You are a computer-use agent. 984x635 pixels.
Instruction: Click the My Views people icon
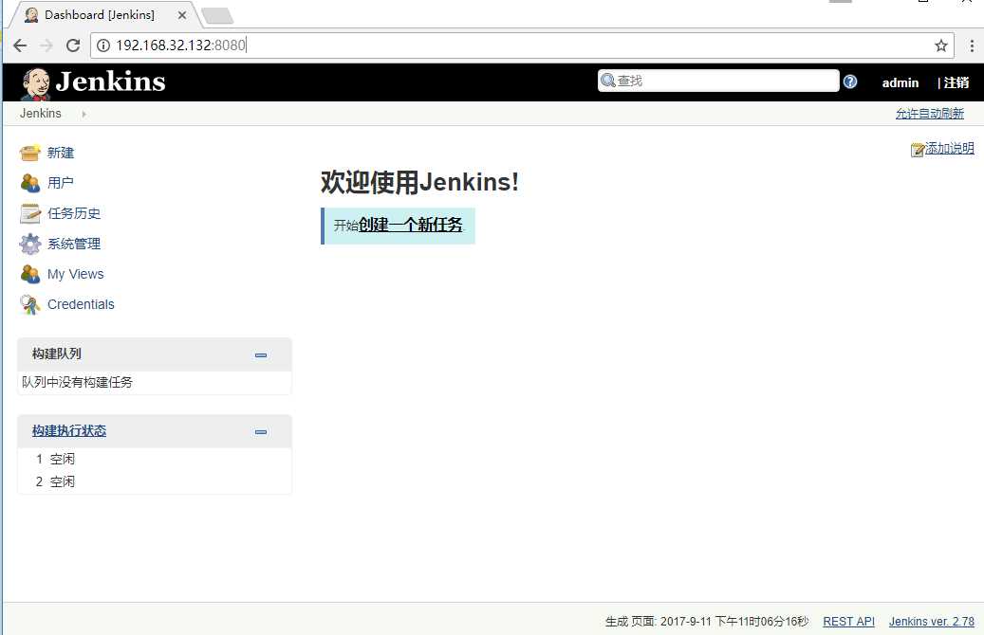(x=30, y=274)
